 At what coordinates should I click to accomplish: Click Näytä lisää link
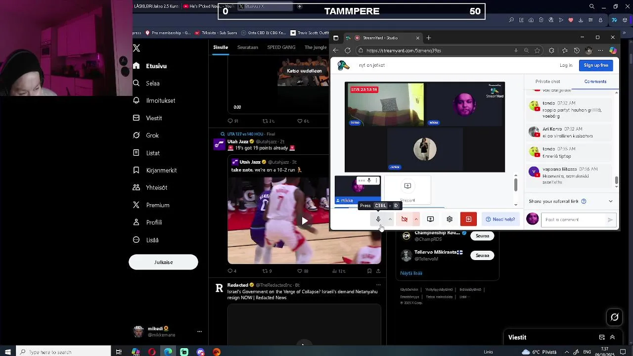pyautogui.click(x=411, y=273)
